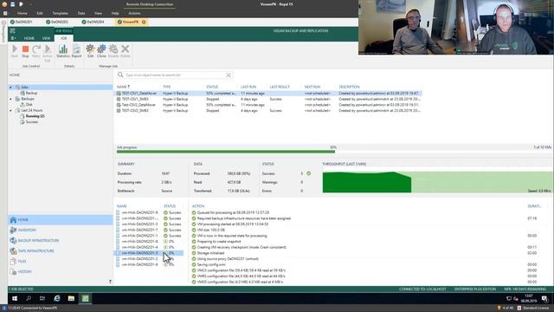554x312 pixels.
Task: Clone the selected job
Action: 101,51
